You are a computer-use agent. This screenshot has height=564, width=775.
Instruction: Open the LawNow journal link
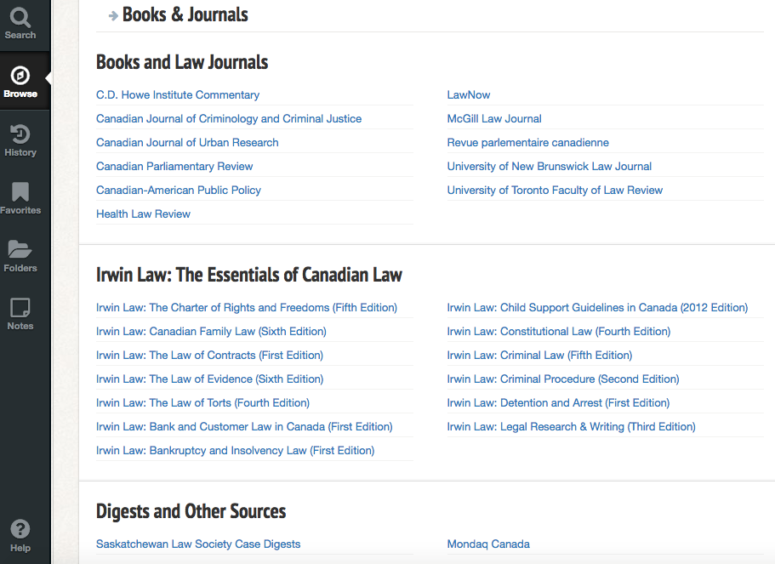click(469, 95)
